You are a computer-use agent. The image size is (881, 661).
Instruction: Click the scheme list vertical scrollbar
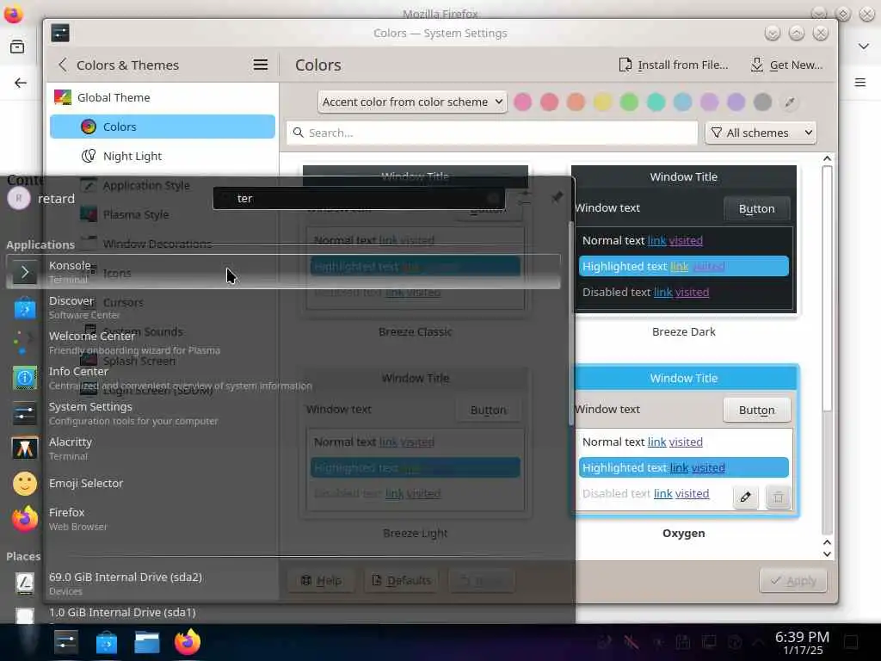(827, 287)
